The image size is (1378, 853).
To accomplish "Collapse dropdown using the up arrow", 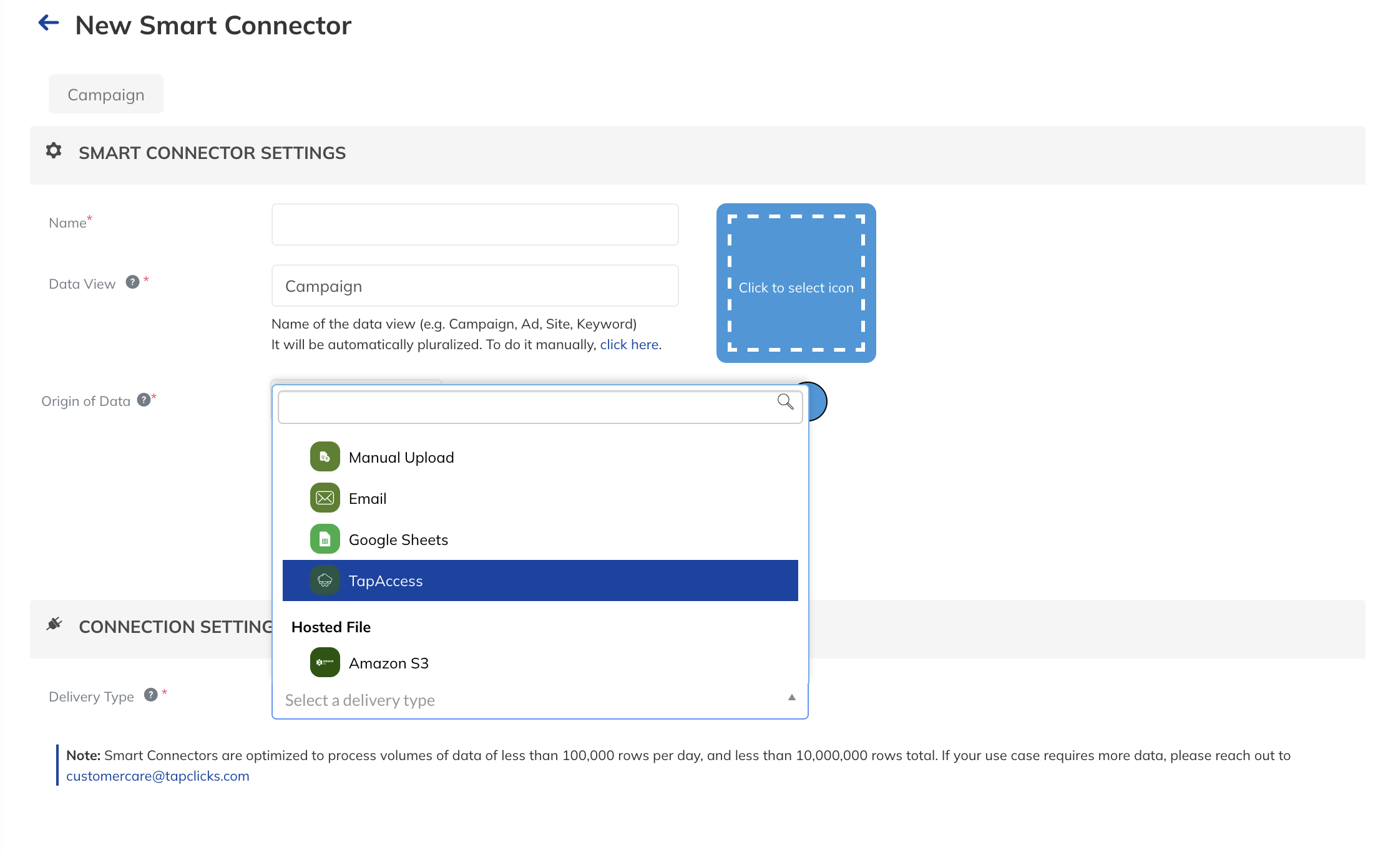I will (x=791, y=698).
